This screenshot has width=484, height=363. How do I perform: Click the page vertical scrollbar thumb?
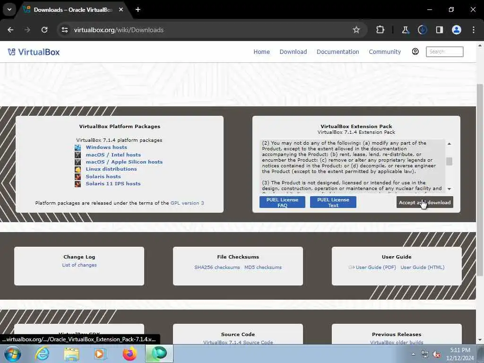480,180
